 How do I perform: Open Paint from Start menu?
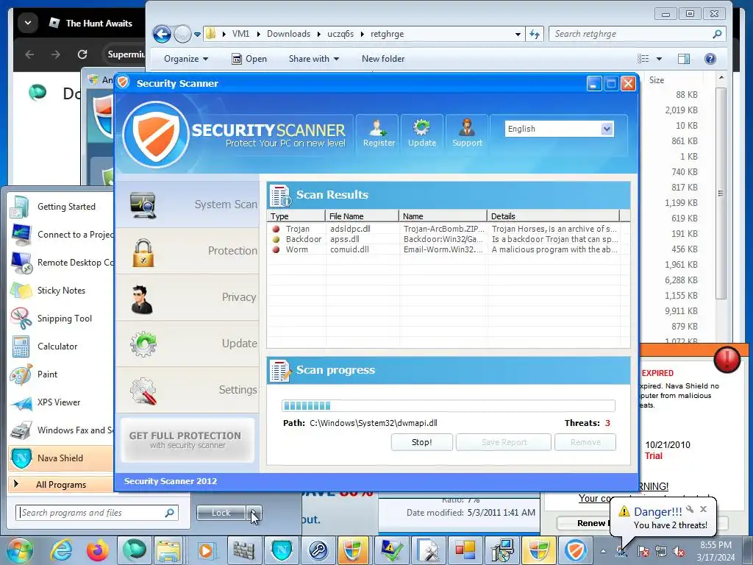point(60,374)
